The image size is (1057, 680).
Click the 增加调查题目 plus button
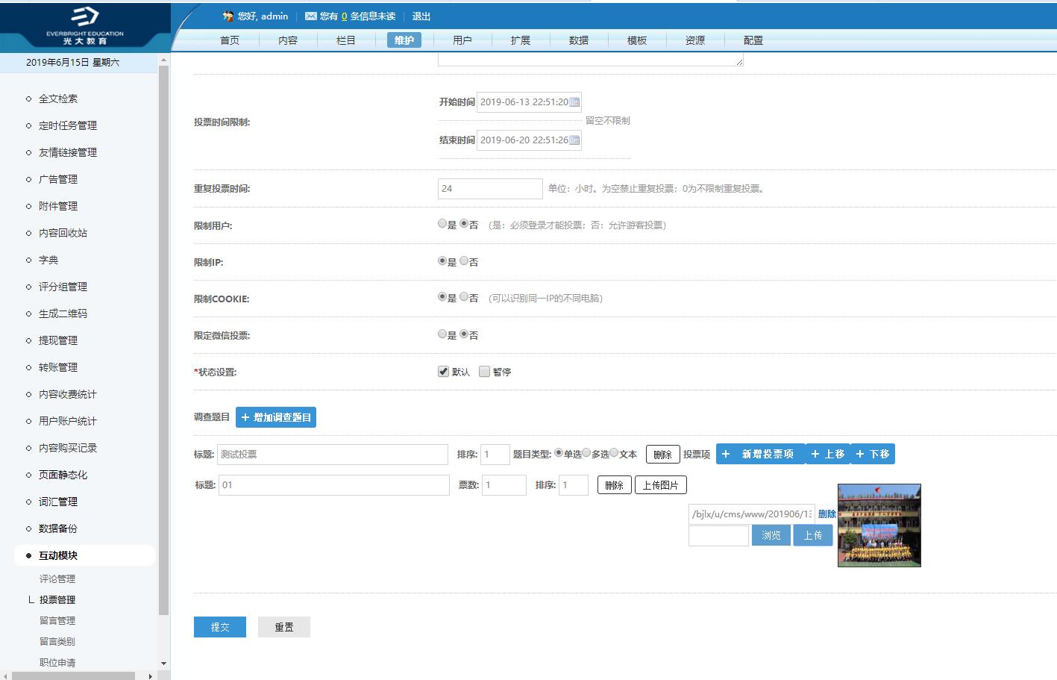coord(276,417)
